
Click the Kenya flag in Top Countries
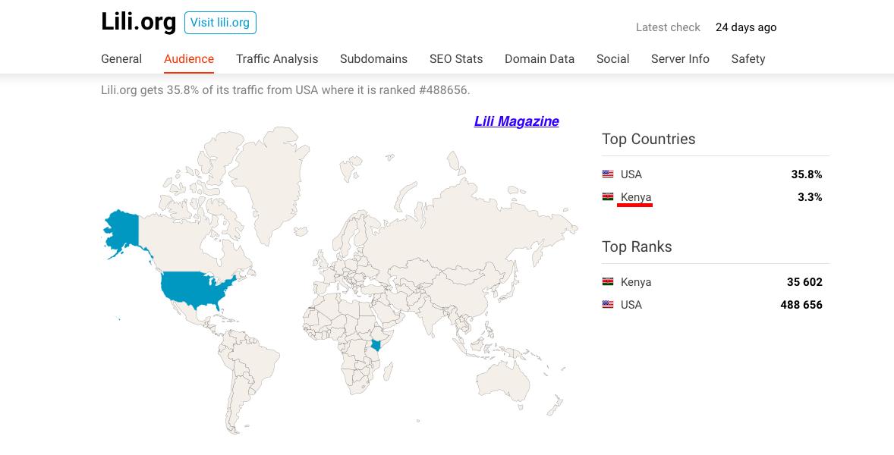tap(608, 197)
